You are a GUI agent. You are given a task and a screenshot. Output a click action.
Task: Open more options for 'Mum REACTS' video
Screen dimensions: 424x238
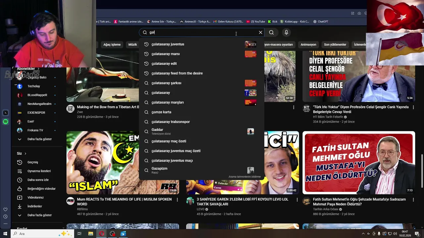(x=177, y=200)
